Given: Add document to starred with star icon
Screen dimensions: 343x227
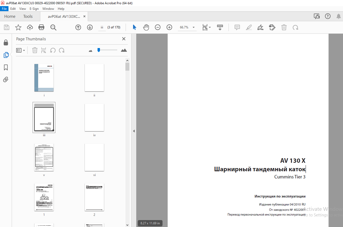Looking at the screenshot, I should [18, 27].
